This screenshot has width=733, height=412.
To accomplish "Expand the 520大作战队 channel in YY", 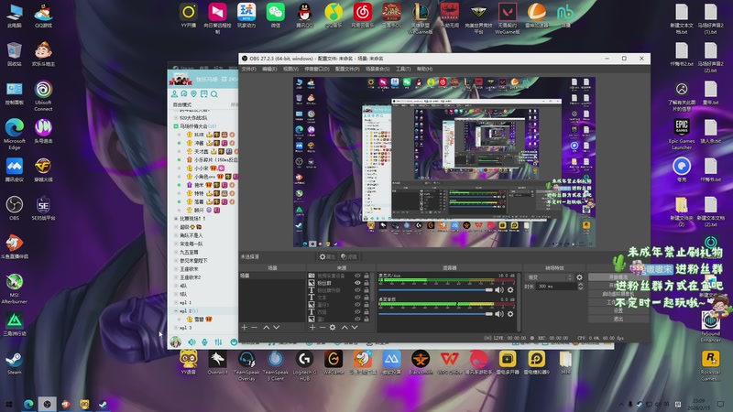I will click(x=176, y=118).
